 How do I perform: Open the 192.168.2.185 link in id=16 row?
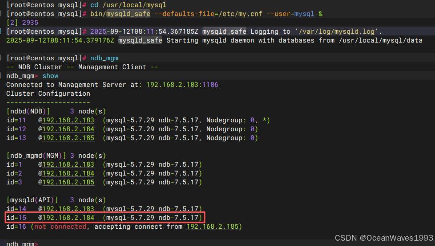(x=212, y=226)
